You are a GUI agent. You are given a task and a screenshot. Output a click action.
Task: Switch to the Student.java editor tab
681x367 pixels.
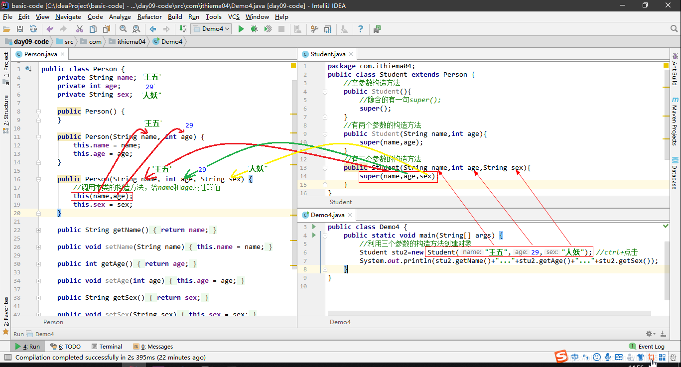(x=328, y=54)
